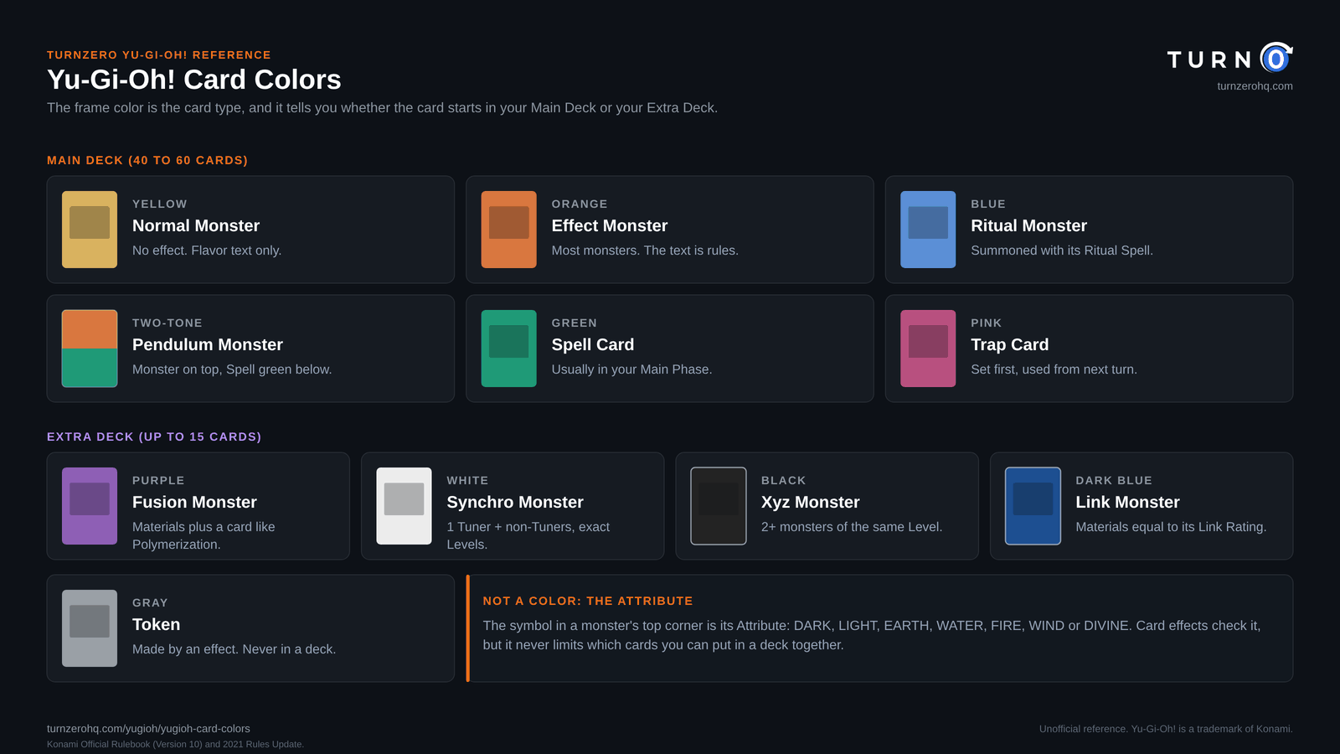
Task: Click the black Xyz Monster card icon
Action: 719,506
